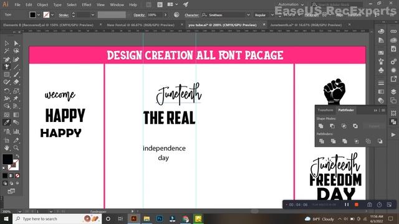399x224 pixels.
Task: Click Windows search box on taskbar
Action: [x=57, y=218]
